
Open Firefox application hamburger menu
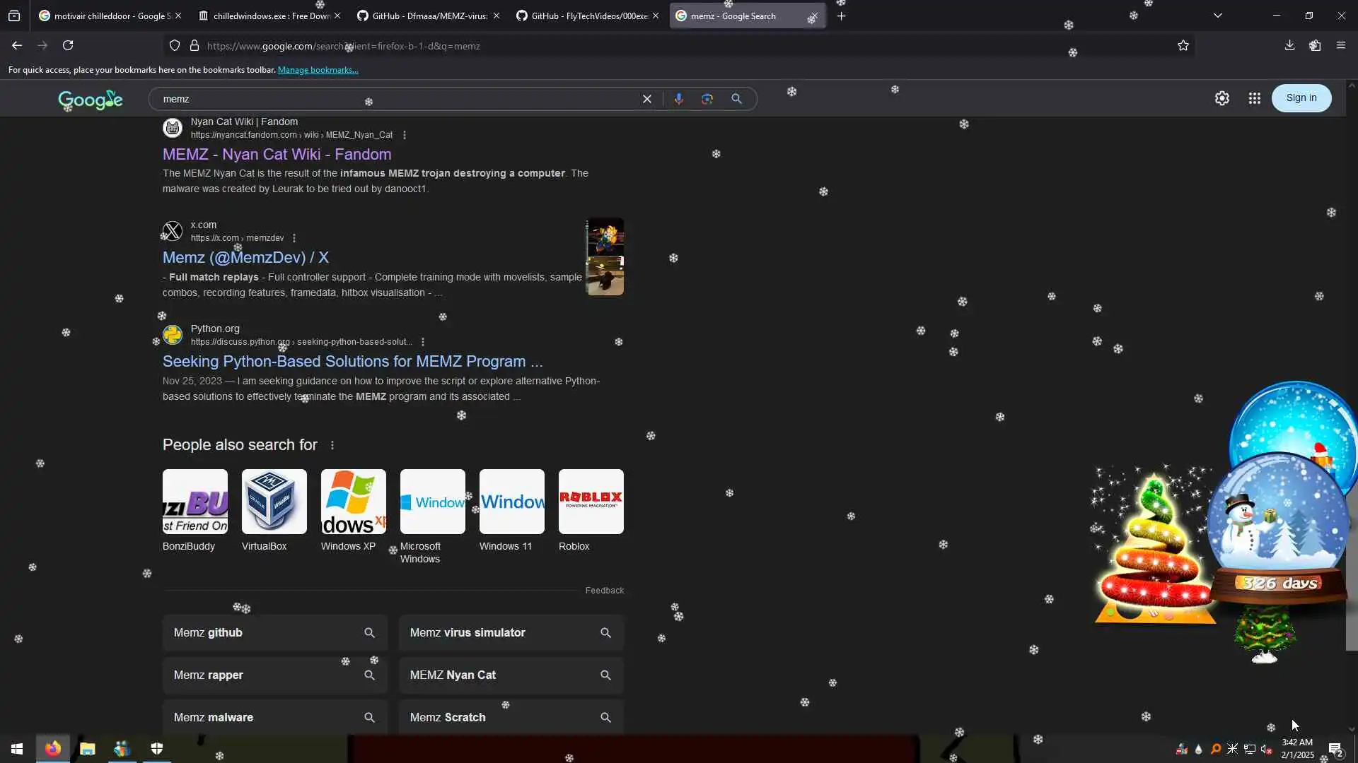click(x=1340, y=46)
